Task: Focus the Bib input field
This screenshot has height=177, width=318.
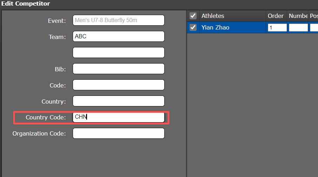Action: [118, 69]
